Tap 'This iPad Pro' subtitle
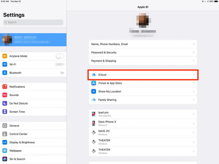 pyautogui.click(x=105, y=116)
